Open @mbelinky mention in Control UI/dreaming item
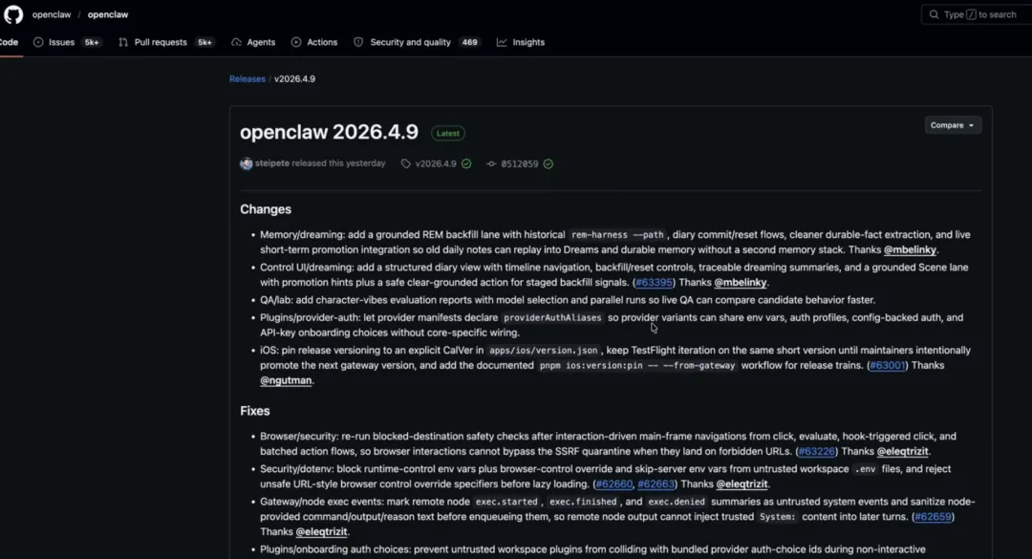1032x559 pixels. tap(741, 283)
